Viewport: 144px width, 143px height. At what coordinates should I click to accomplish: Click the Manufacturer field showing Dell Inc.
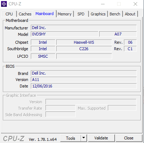click(84, 28)
